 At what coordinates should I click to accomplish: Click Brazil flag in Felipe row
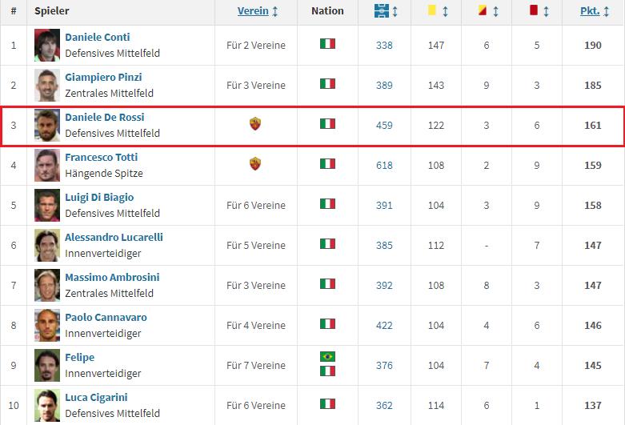(x=327, y=357)
